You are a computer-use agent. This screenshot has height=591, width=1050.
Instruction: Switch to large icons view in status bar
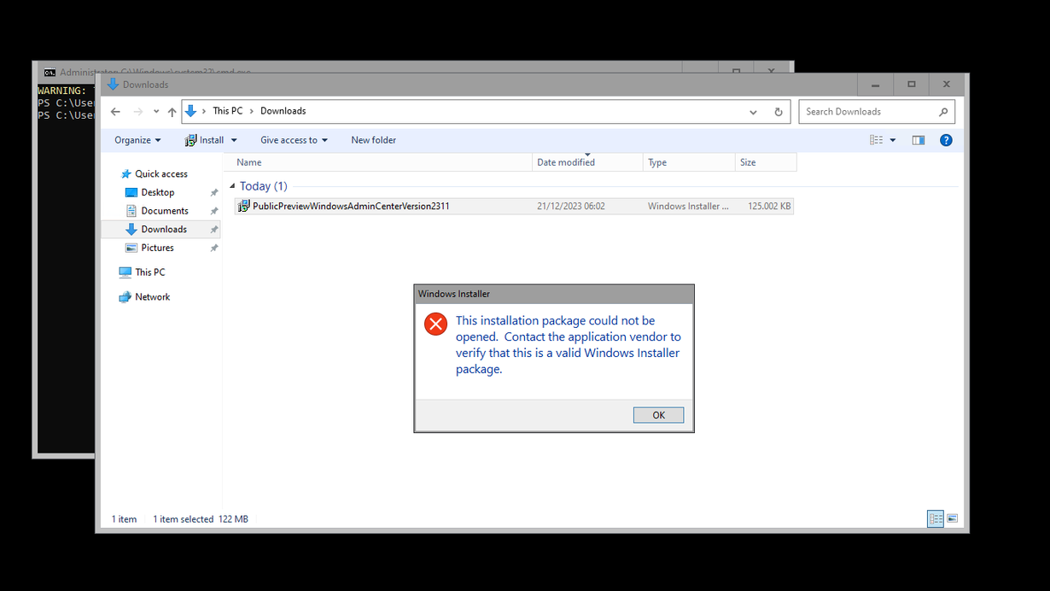952,518
